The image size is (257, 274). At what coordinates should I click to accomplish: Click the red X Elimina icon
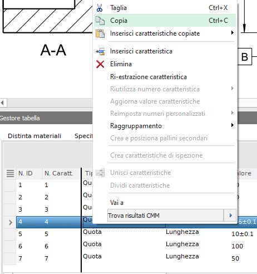click(x=100, y=64)
